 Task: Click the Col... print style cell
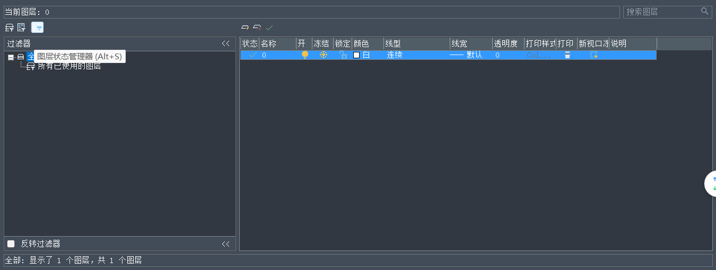(x=540, y=55)
